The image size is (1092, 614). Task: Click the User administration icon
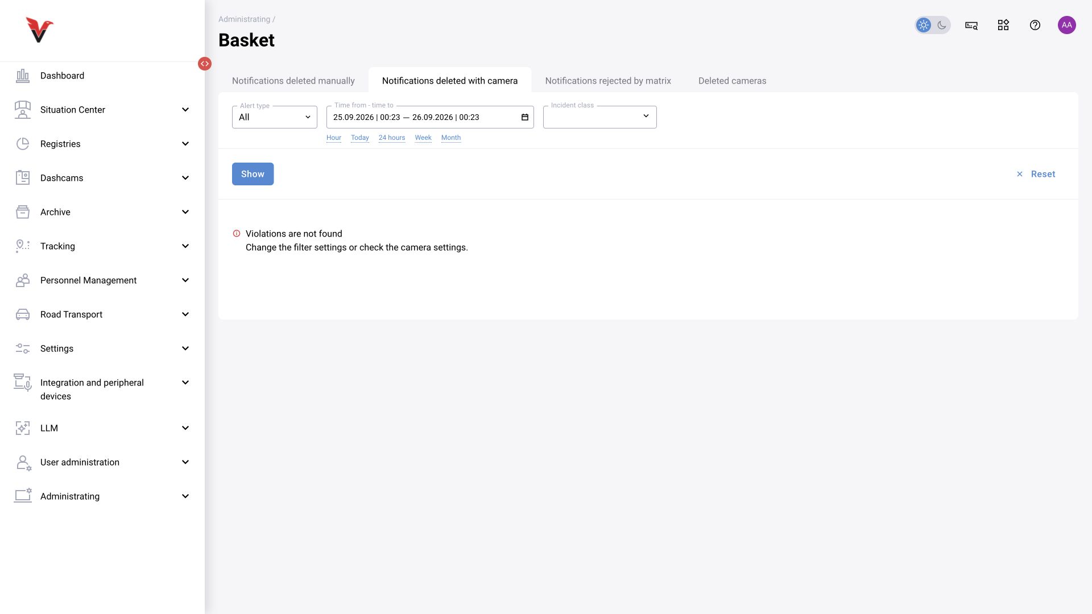[x=23, y=462]
